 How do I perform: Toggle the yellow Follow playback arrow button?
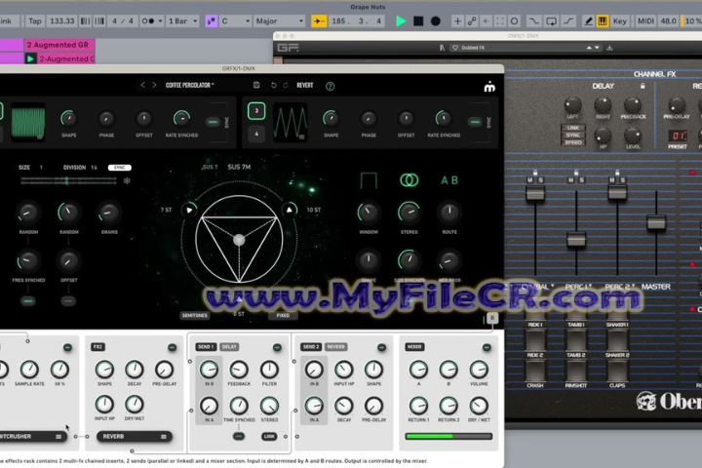point(319,21)
